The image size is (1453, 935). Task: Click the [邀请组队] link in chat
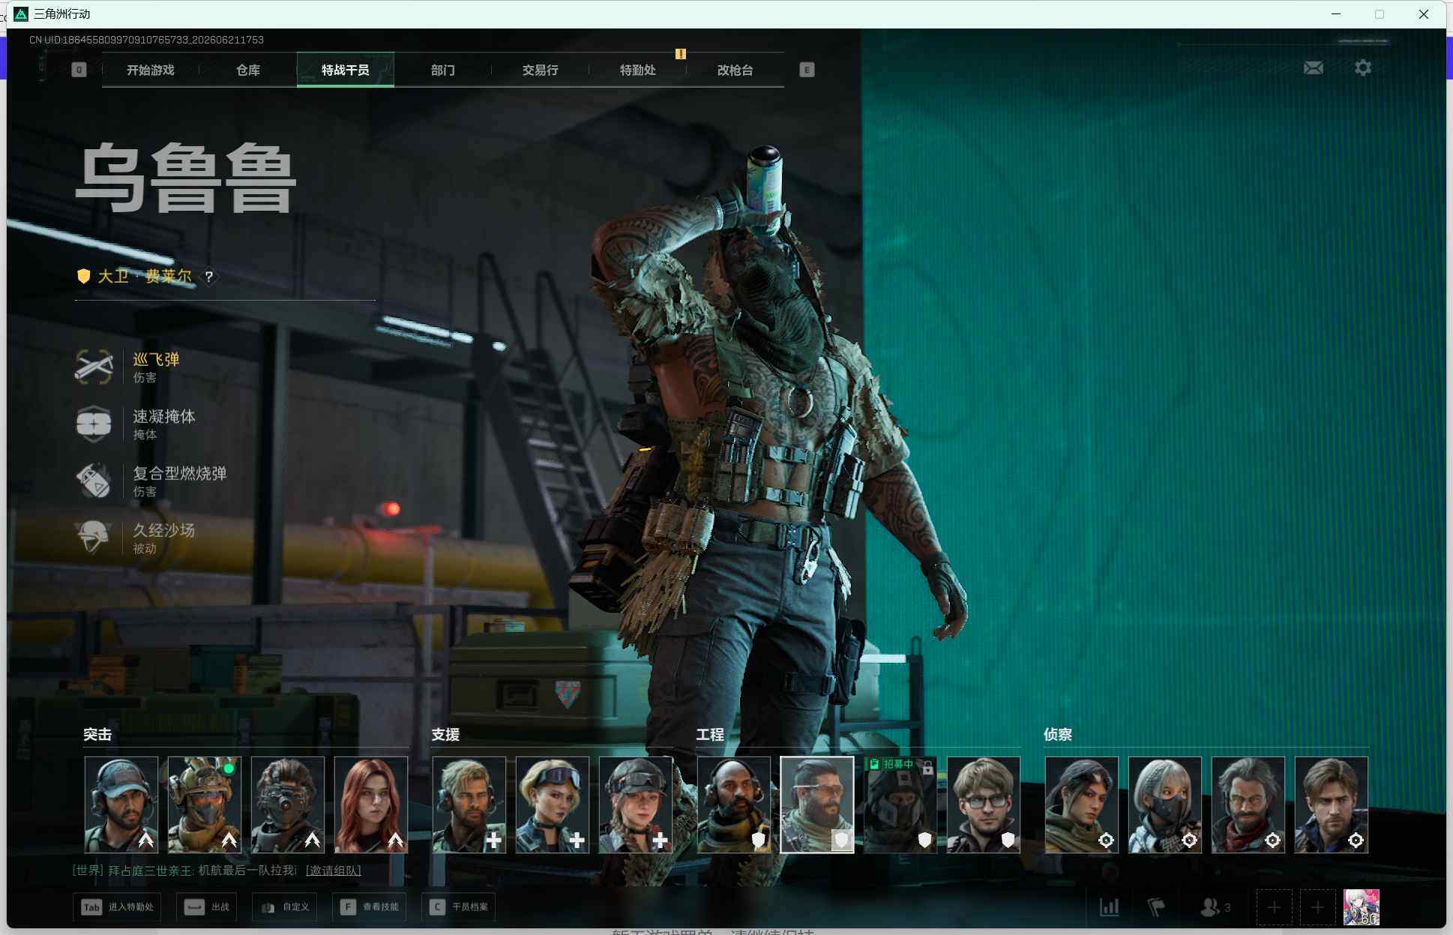coord(334,871)
